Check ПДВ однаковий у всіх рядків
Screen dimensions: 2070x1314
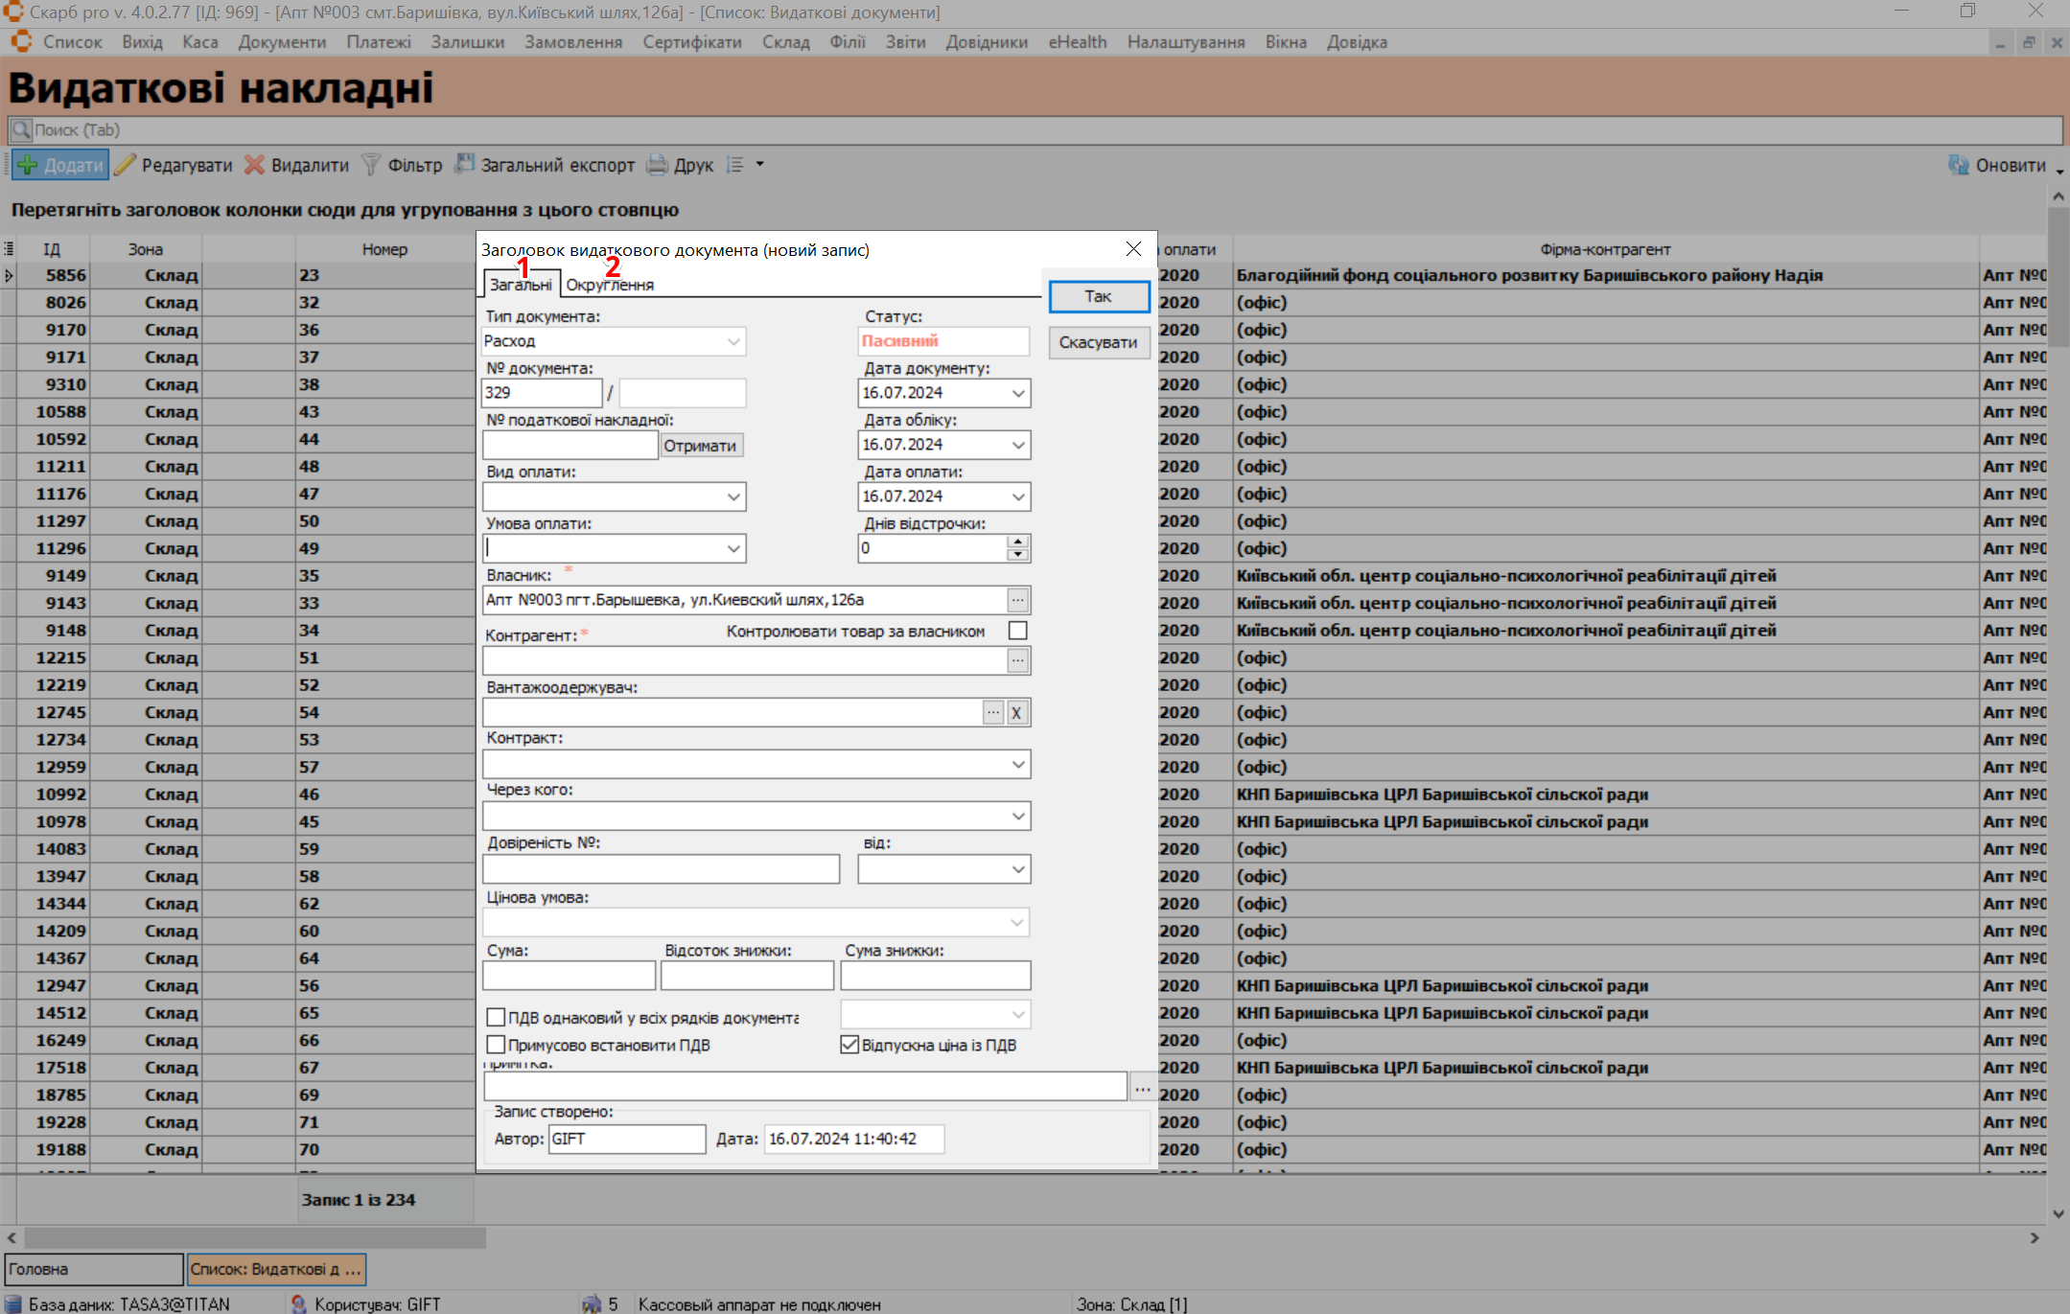click(x=496, y=1017)
